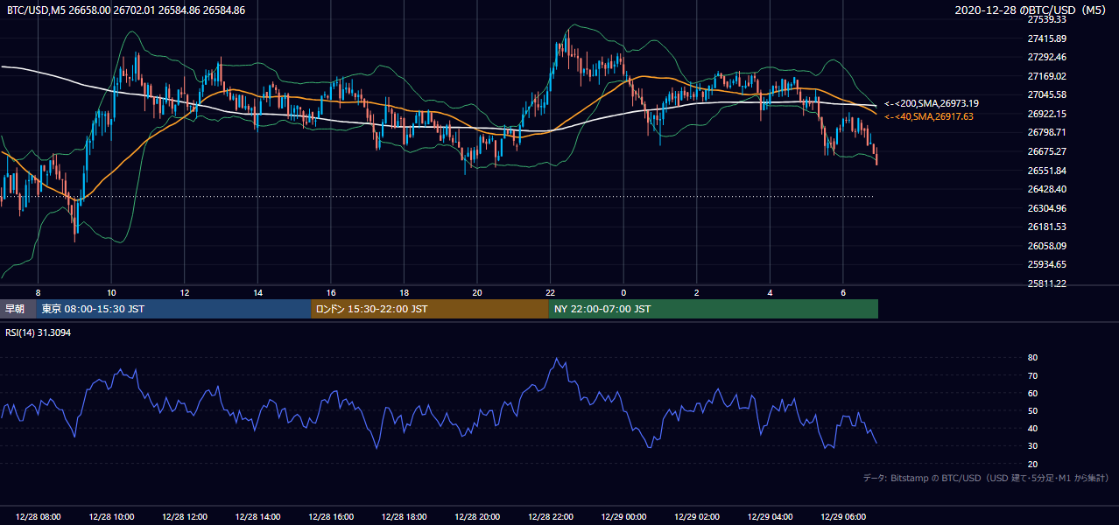Click the bottom time label 12/28 14:00
This screenshot has width=1119, height=525.
click(x=257, y=517)
